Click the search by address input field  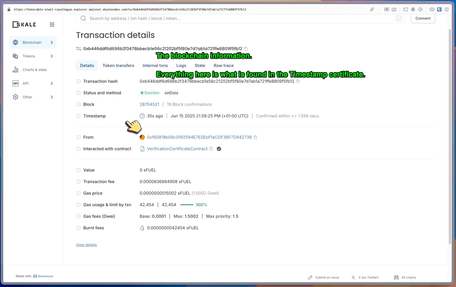click(240, 18)
